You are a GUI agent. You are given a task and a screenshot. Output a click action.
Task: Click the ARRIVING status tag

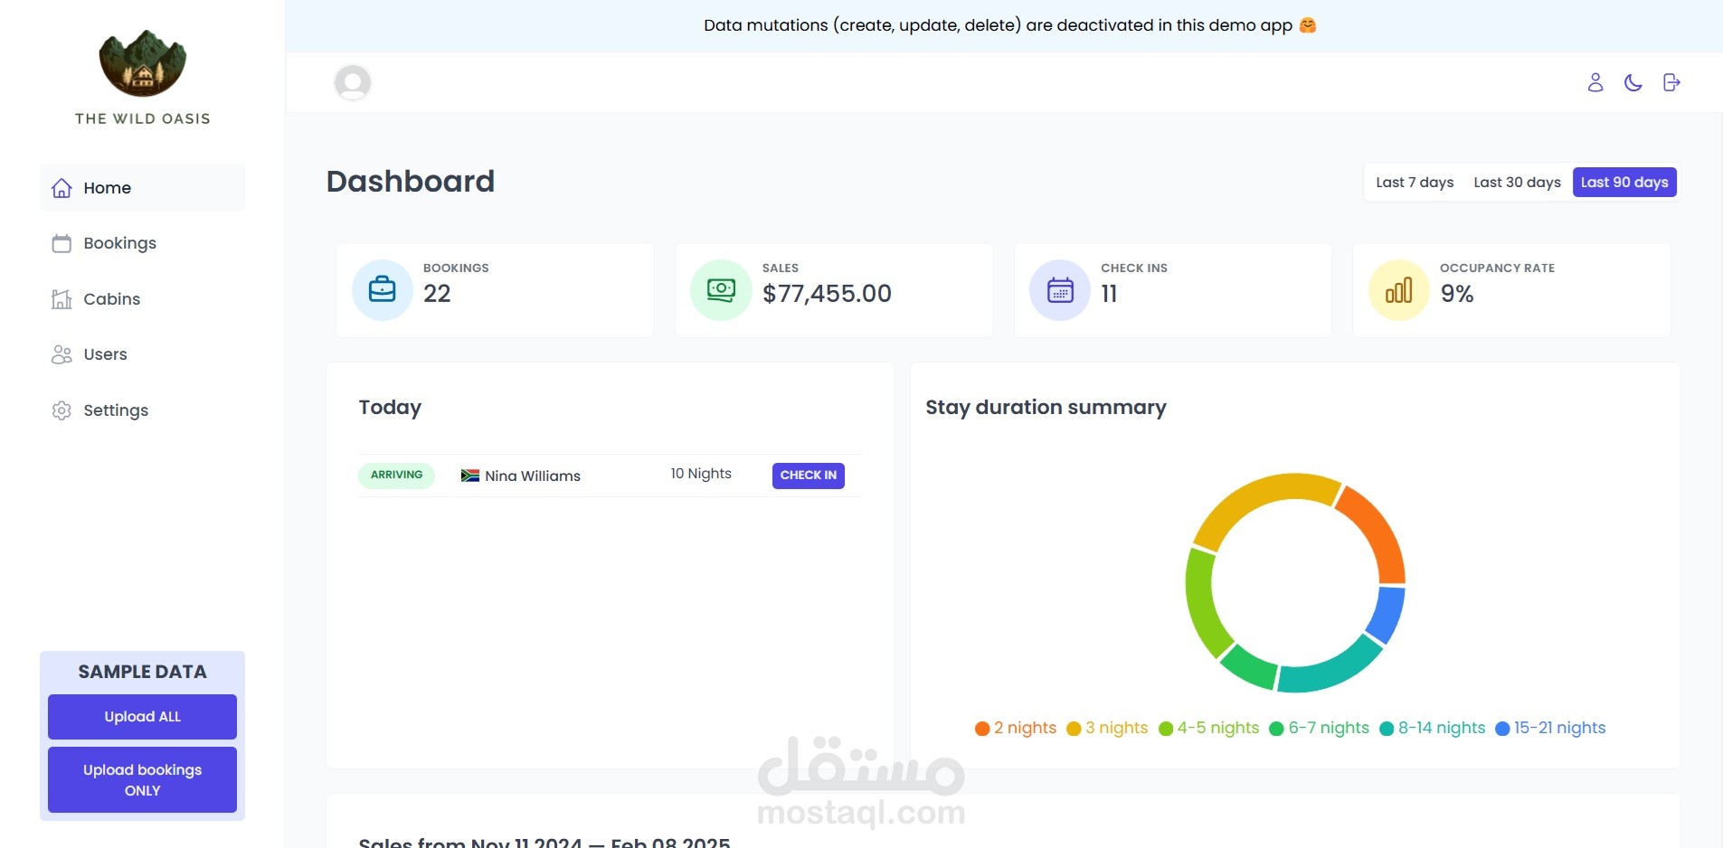[396, 476]
